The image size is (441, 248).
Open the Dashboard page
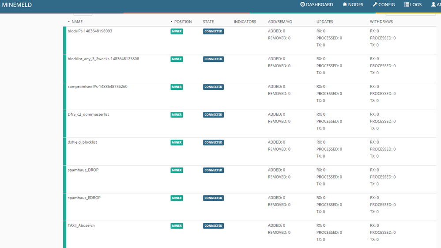click(317, 4)
